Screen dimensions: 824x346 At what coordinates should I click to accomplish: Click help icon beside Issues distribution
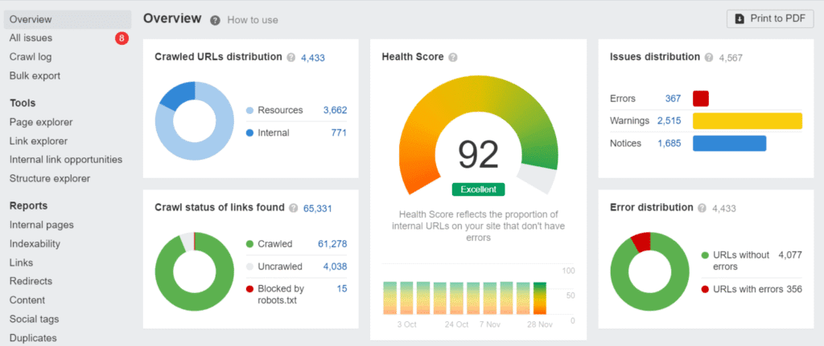(709, 58)
